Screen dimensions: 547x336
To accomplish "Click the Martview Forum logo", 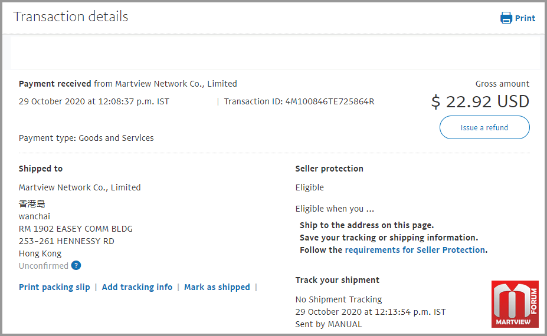I will coord(515,304).
